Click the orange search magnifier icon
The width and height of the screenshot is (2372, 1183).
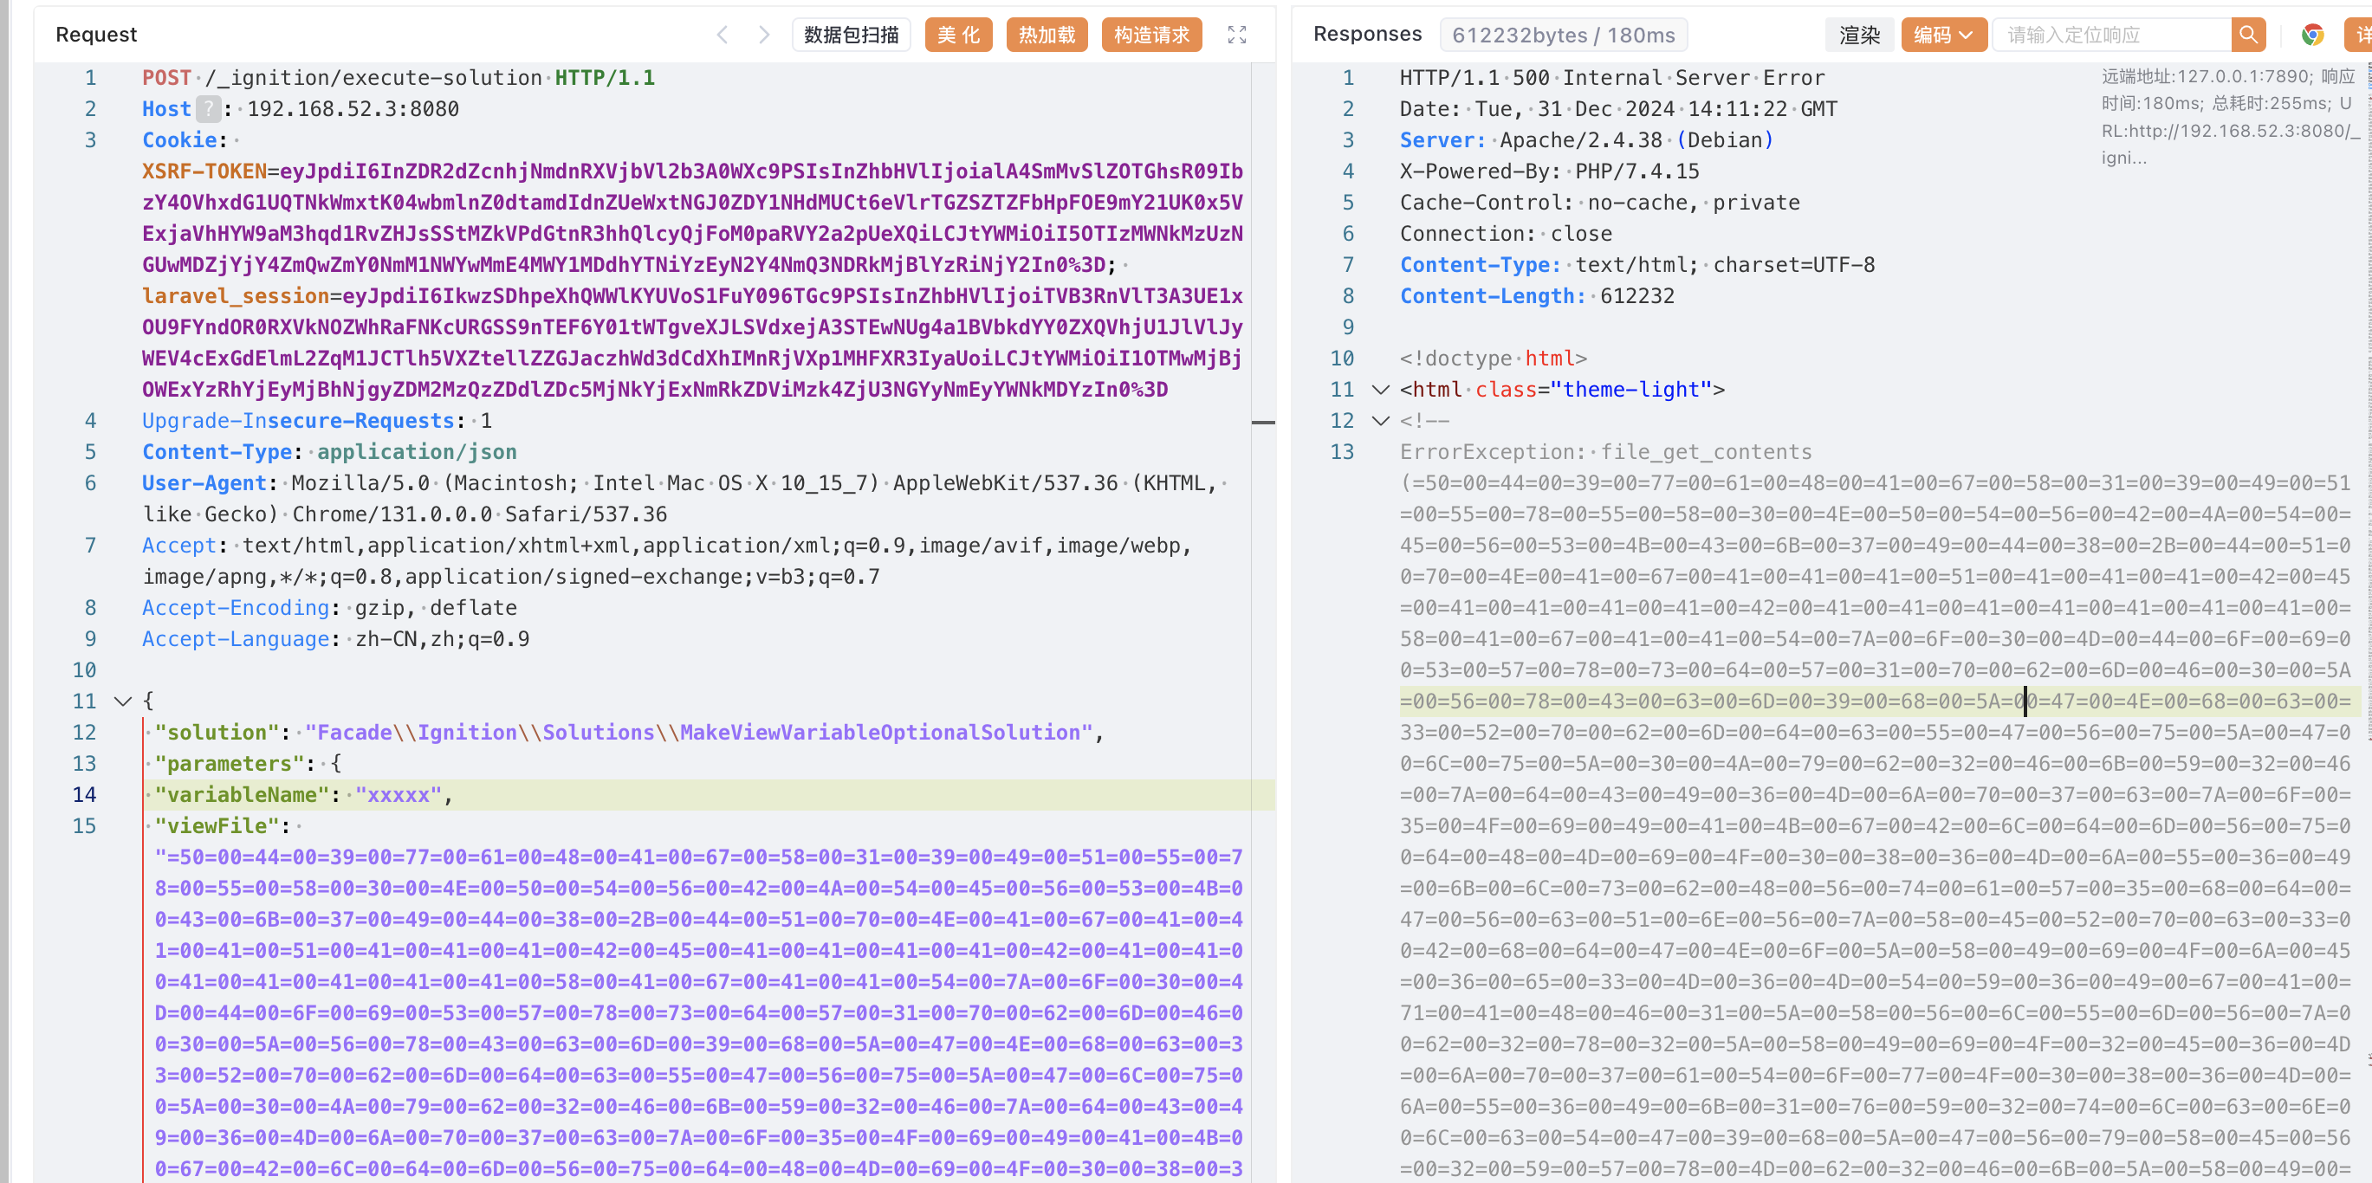2248,35
